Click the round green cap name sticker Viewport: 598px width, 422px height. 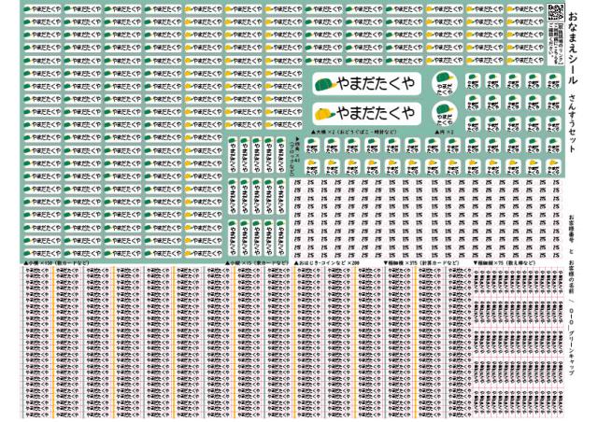click(445, 87)
